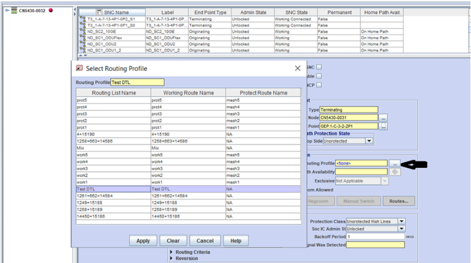Click the Type field showing Terminating
The height and width of the screenshot is (263, 471).
tap(349, 110)
